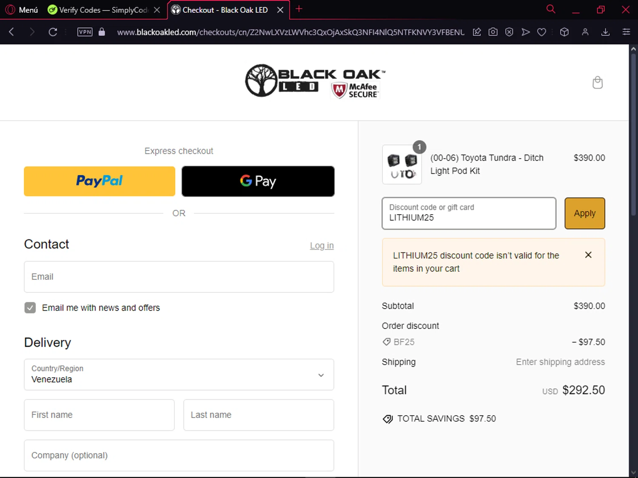Viewport: 638px width, 478px height.
Task: Take a snapshot with camera icon
Action: point(493,32)
